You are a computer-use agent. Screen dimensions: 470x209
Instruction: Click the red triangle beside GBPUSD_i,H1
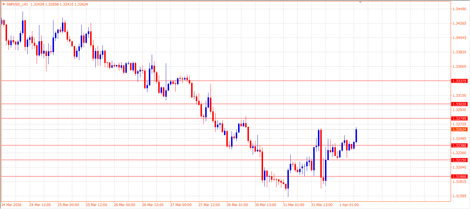click(4, 4)
